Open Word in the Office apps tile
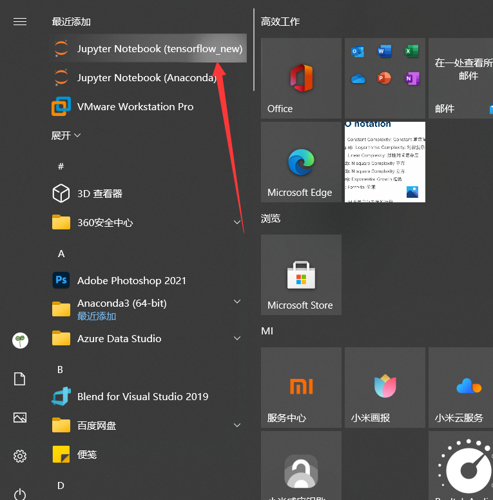 pyautogui.click(x=384, y=52)
